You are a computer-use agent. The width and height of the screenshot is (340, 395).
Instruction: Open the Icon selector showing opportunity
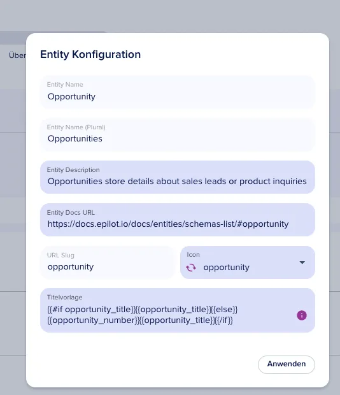pos(248,262)
